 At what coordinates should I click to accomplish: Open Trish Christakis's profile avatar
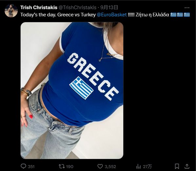point(11,11)
